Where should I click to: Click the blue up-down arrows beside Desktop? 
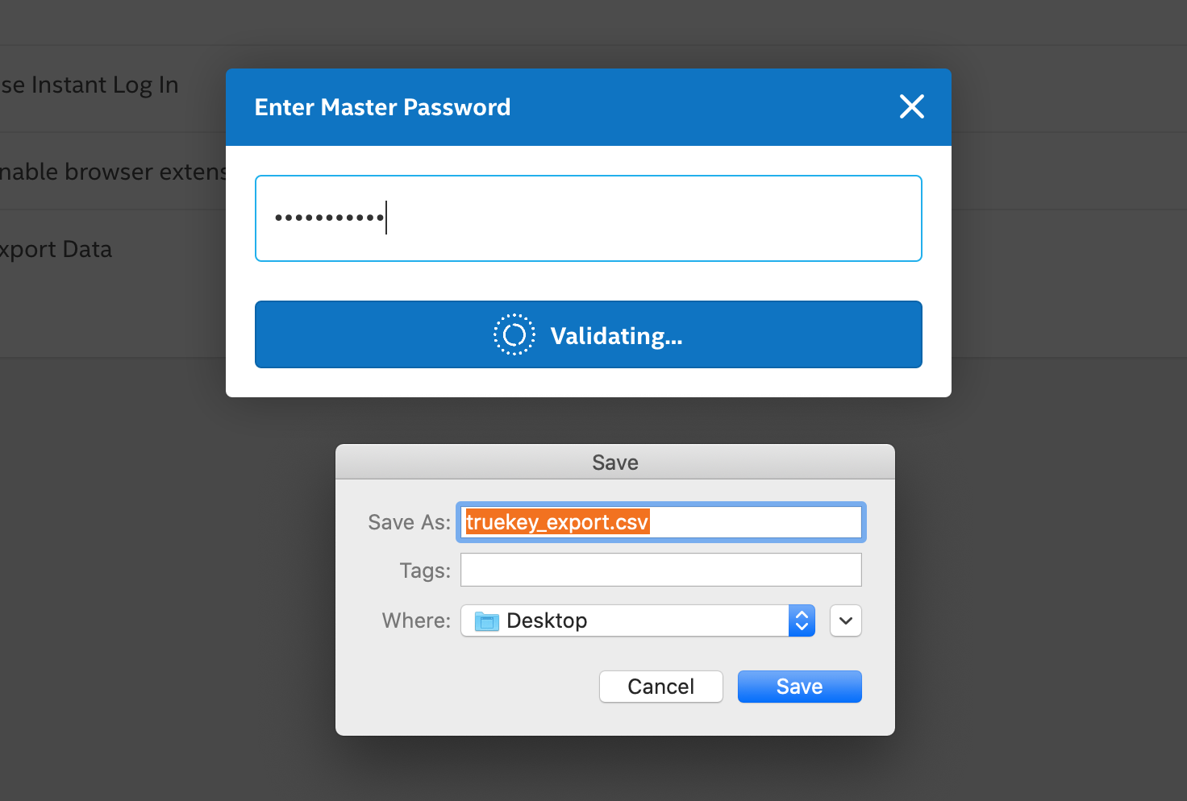tap(802, 620)
